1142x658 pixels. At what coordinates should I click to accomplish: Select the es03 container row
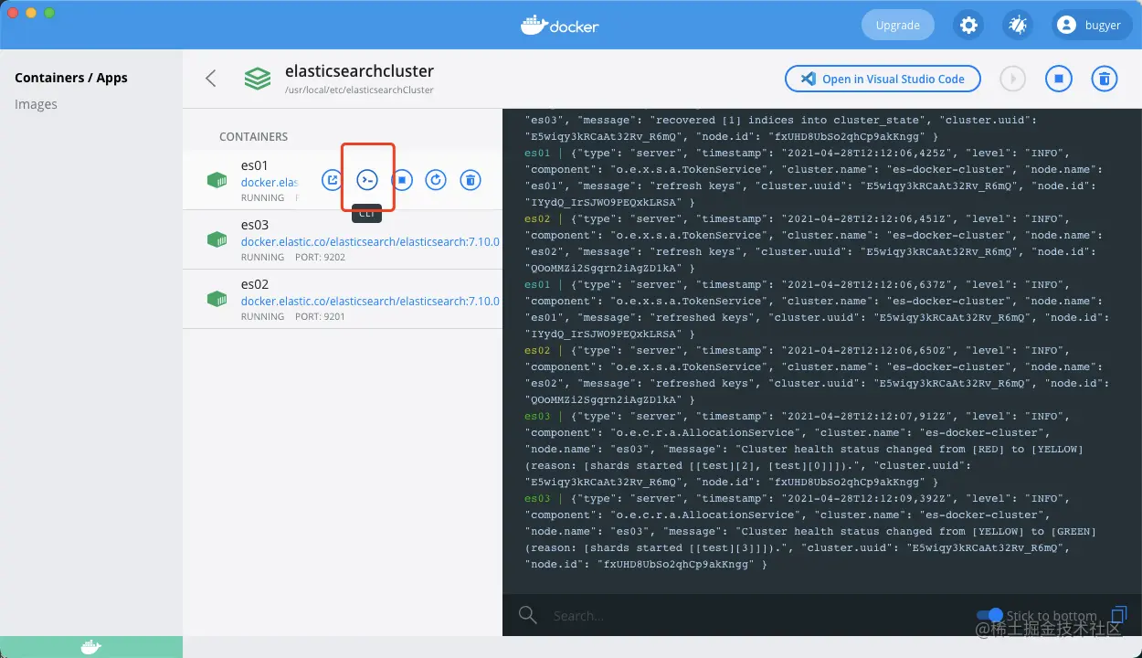(x=343, y=239)
